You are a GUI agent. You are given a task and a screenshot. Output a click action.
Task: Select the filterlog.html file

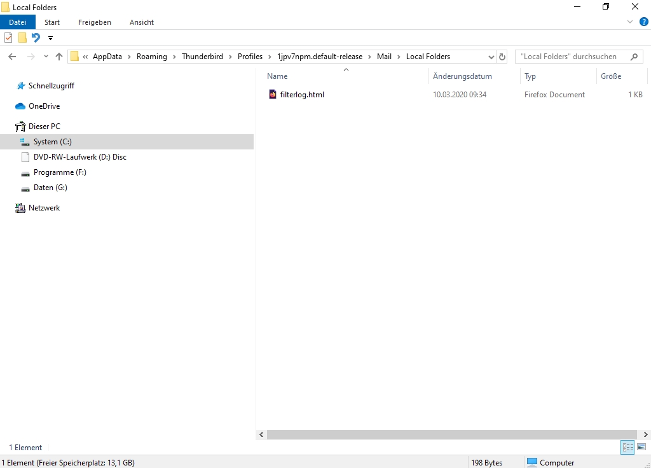[301, 95]
